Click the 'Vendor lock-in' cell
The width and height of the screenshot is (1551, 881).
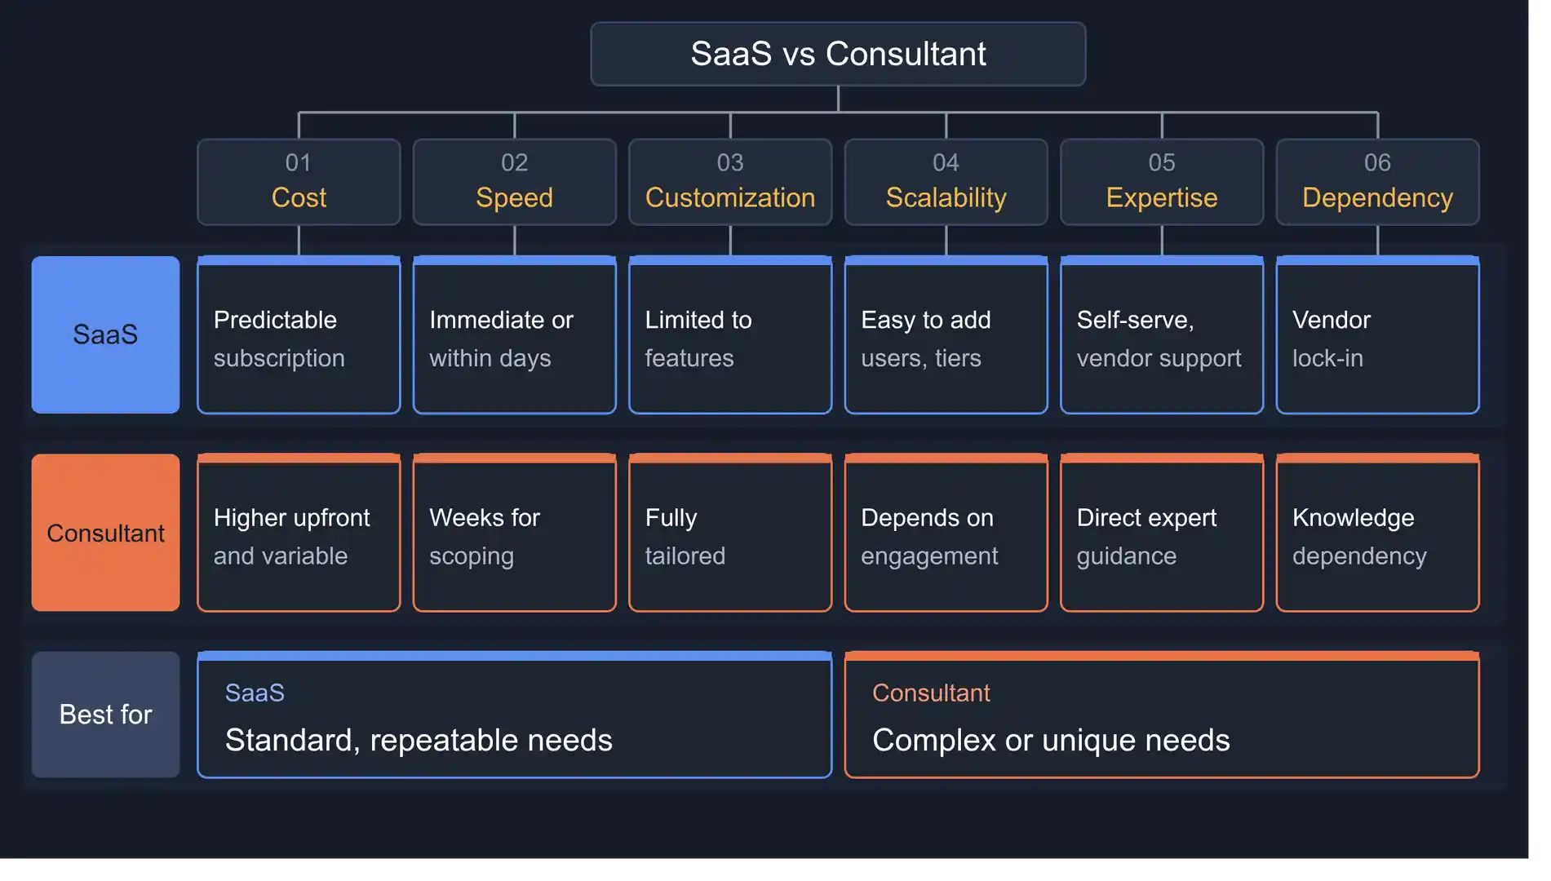click(1377, 335)
